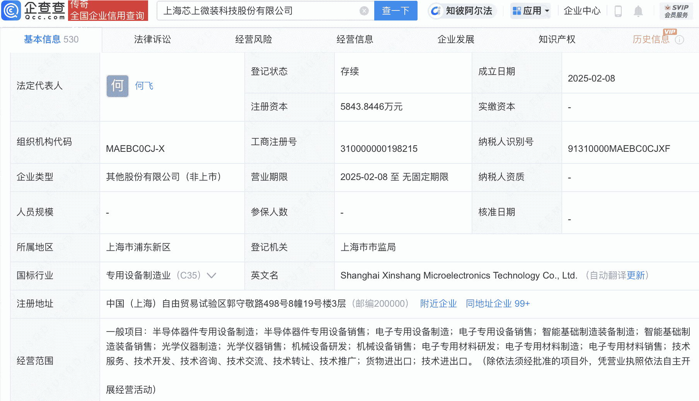Open 附近企业 link

click(438, 304)
